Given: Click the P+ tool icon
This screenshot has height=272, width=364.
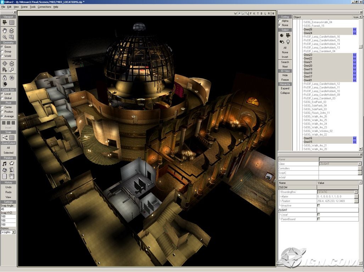Looking at the screenshot, I should pos(5,69).
